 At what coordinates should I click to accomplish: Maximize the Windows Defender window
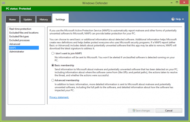click(177, 2)
